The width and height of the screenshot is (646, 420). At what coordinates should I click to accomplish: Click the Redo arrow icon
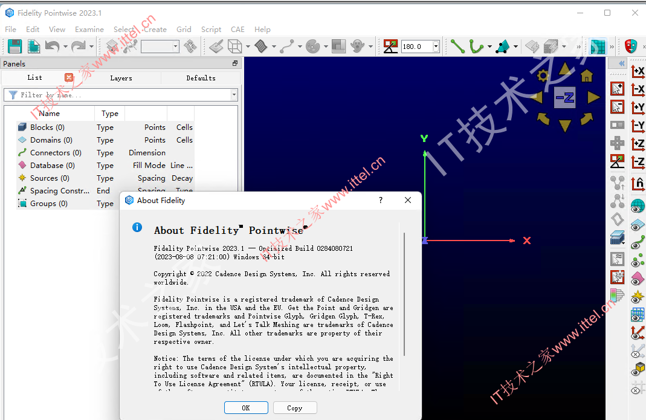[x=79, y=46]
